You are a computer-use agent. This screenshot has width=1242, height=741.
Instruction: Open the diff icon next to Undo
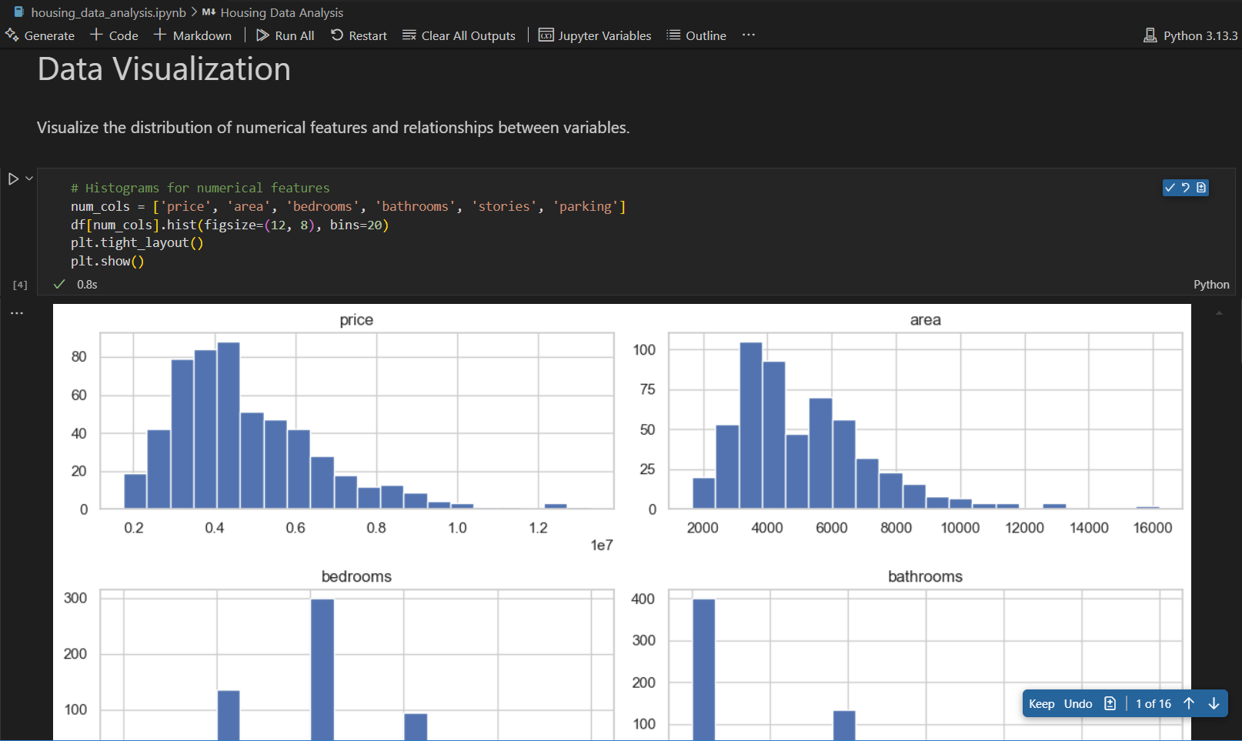tap(1109, 703)
